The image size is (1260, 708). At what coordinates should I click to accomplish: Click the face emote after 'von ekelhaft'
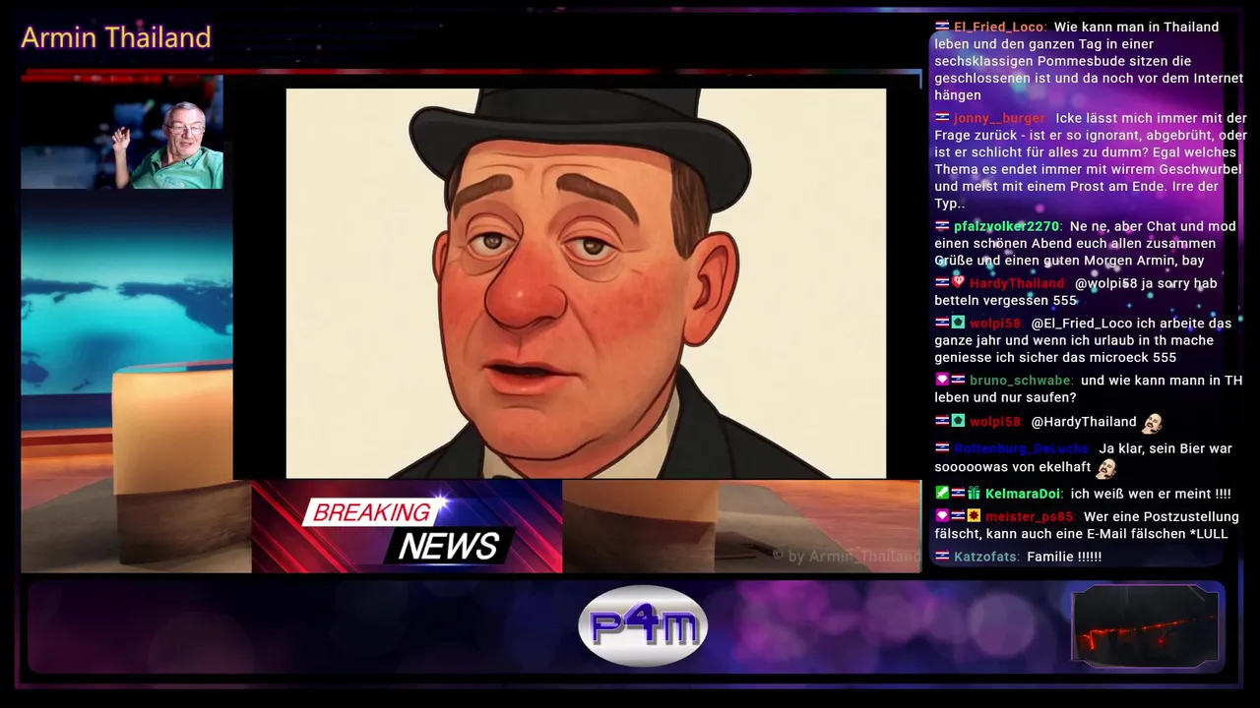(1106, 468)
